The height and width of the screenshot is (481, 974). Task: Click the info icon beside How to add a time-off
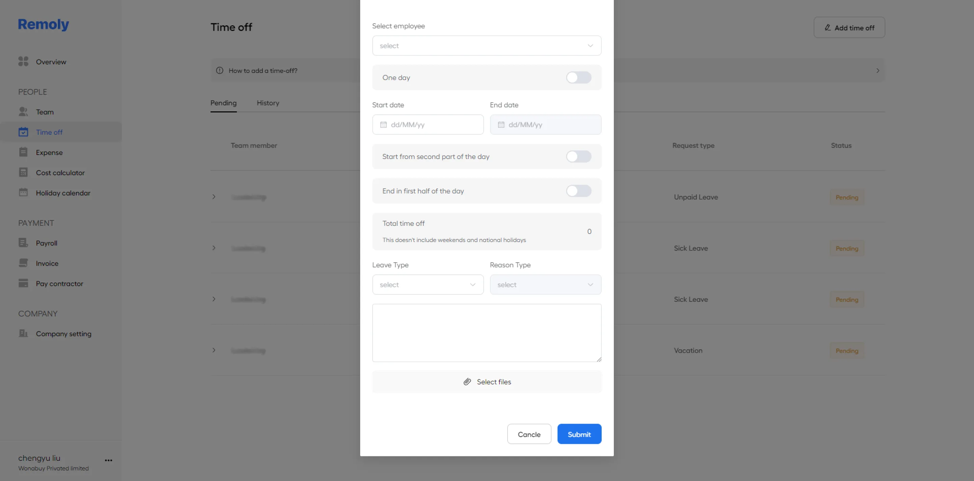coord(220,71)
